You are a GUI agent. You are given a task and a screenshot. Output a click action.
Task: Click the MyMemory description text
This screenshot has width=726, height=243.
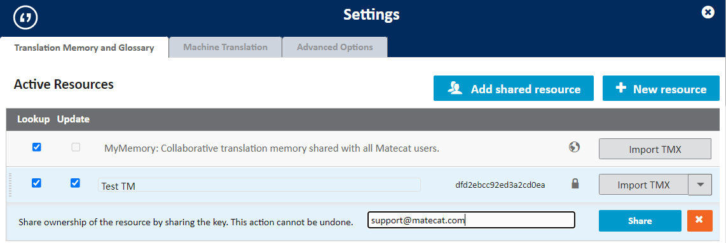click(x=271, y=148)
